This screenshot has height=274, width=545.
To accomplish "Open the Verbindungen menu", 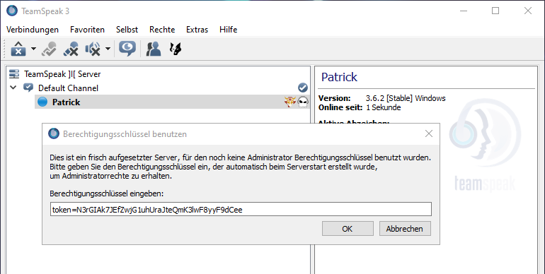I will coord(33,30).
